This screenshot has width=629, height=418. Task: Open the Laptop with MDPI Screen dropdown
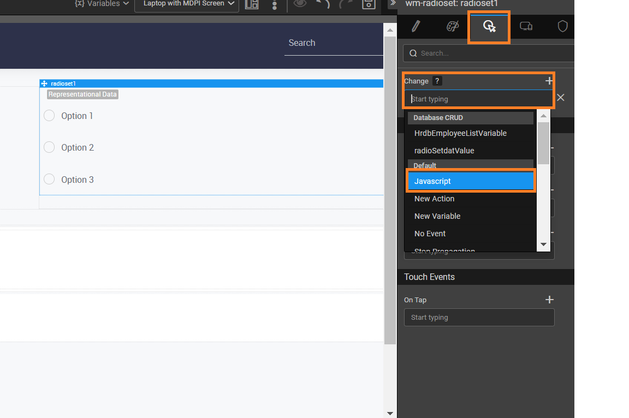(x=186, y=3)
